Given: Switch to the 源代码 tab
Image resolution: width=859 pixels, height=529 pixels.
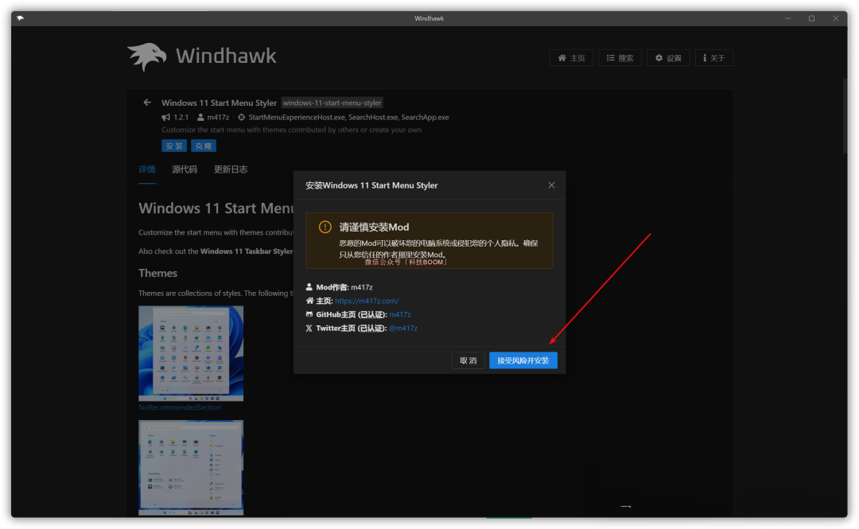Looking at the screenshot, I should coord(185,169).
